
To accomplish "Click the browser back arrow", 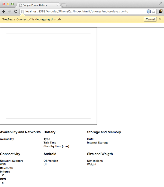I will pos(4,11).
